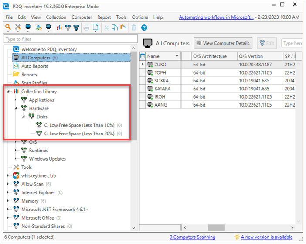Click New Static Collection toolbar icon
This screenshot has width=306, height=244.
coord(76,28)
